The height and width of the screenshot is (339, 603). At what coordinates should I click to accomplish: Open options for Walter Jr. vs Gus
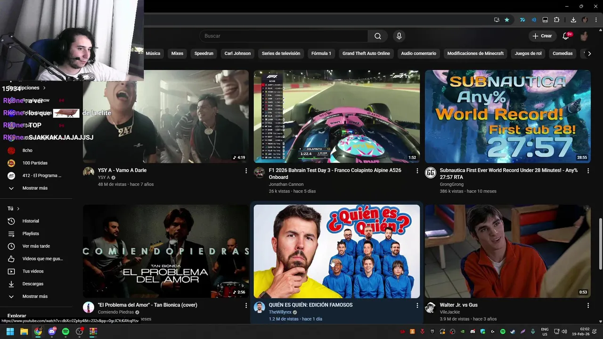(x=588, y=306)
